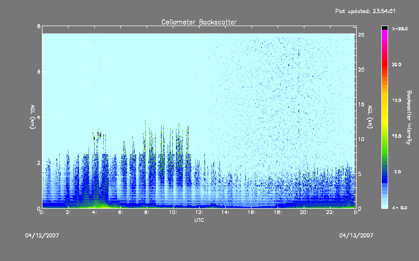Click the 25 tick label on kft axis
419x261 pixels.
pyautogui.click(x=361, y=35)
